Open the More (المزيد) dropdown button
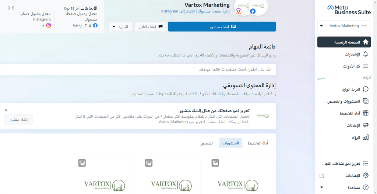This screenshot has width=377, height=194. [121, 26]
